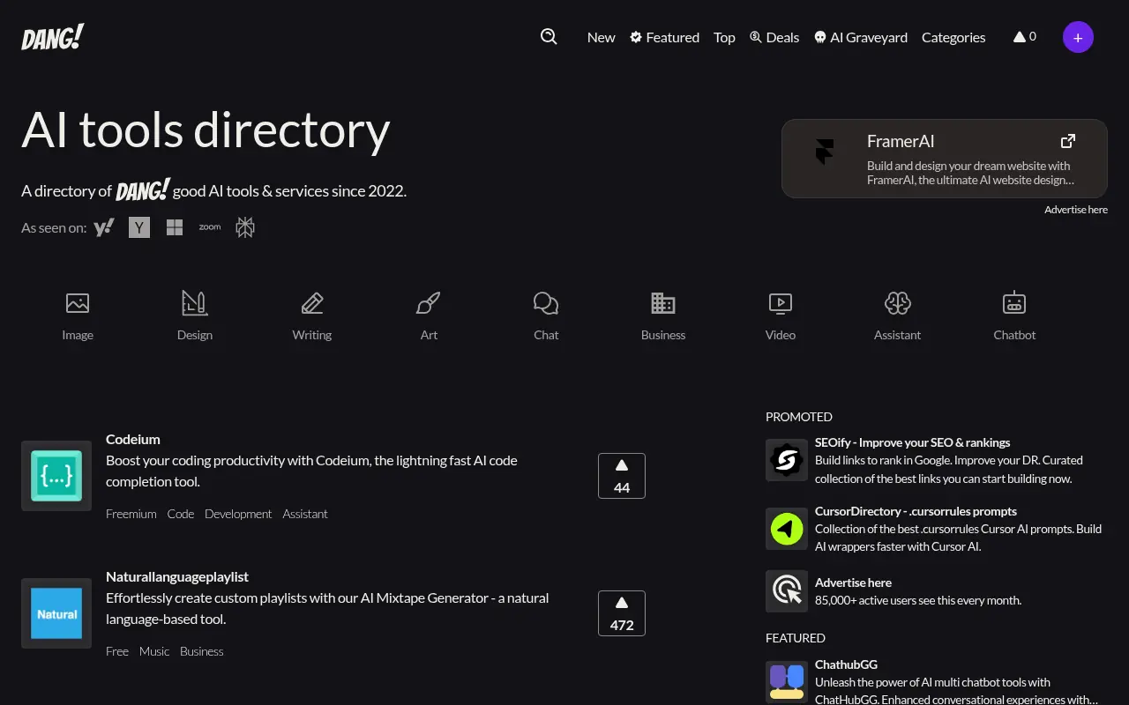
Task: Choose the Art paintbrush category
Action: pos(429,304)
